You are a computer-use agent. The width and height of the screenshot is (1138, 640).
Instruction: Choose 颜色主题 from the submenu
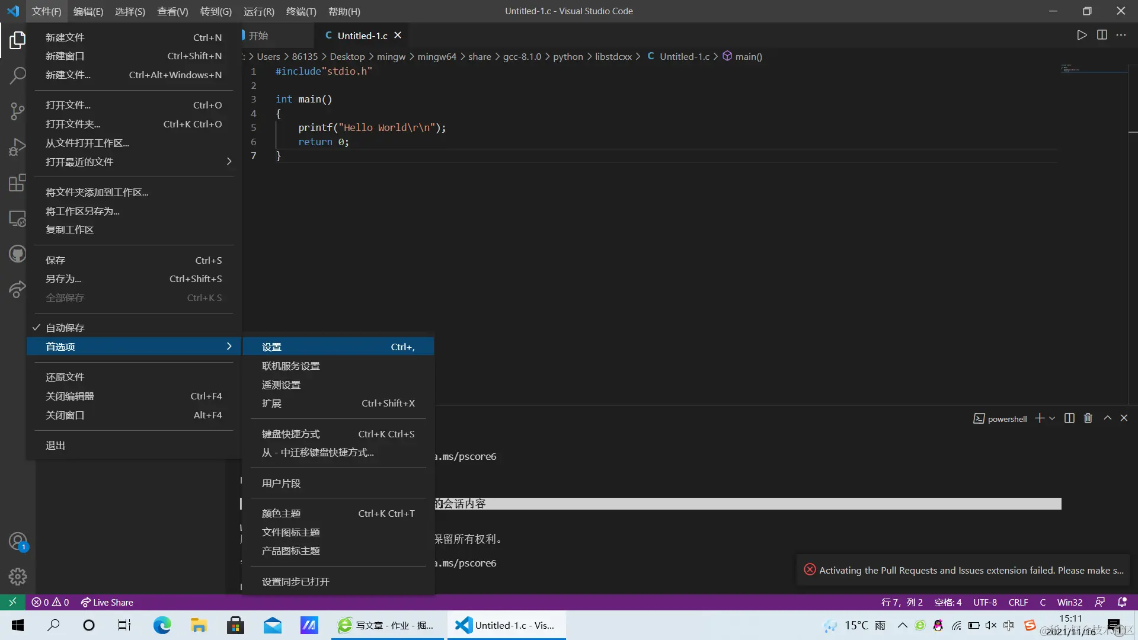281,513
